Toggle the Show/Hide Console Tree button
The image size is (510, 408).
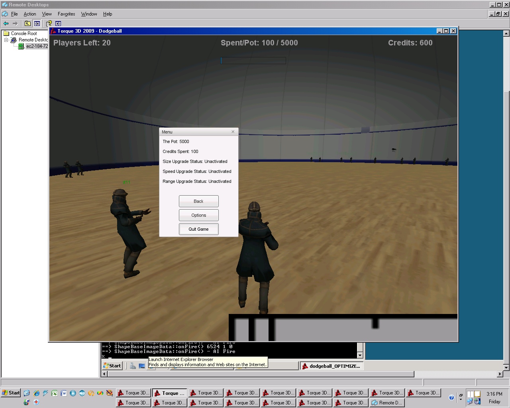click(37, 24)
